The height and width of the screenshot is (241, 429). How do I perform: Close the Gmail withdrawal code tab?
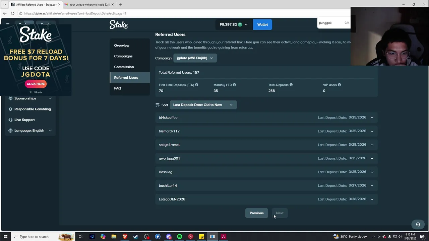point(113,5)
